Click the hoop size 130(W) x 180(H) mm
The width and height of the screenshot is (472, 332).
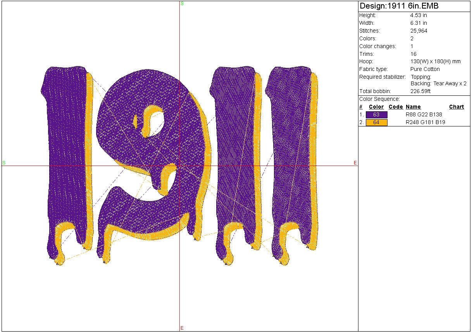(x=436, y=62)
